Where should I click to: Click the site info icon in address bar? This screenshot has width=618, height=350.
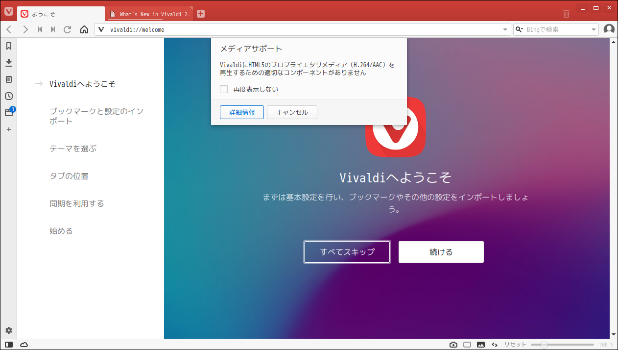click(x=101, y=29)
